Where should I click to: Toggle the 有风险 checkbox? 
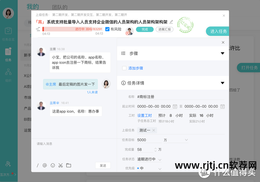[x=107, y=29]
